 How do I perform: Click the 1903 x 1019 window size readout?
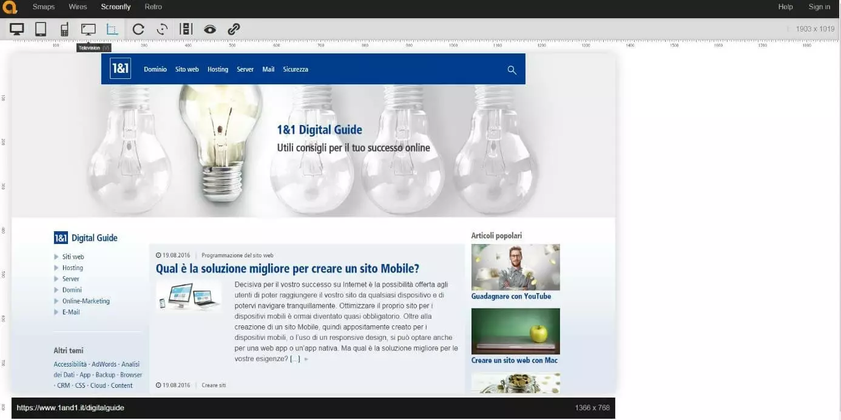815,29
